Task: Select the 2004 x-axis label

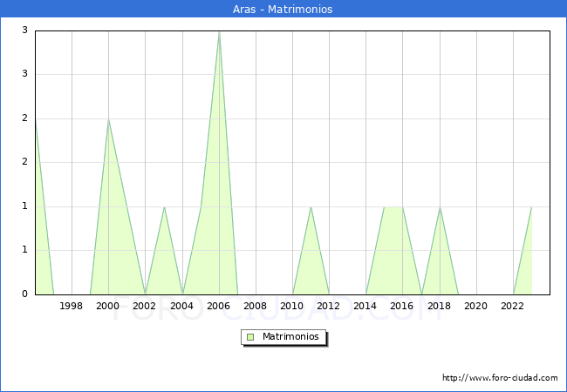Action: click(x=181, y=306)
